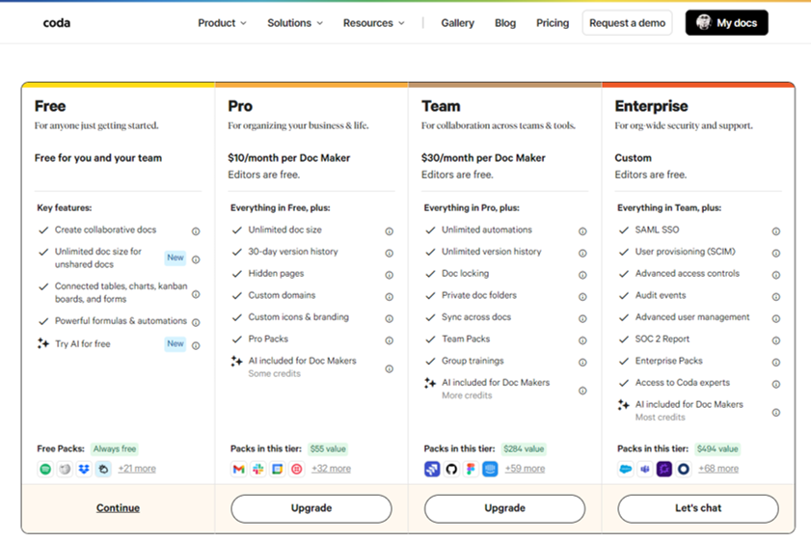Image resolution: width=811 pixels, height=543 pixels.
Task: Open info icon for Private doc folders
Action: (582, 296)
